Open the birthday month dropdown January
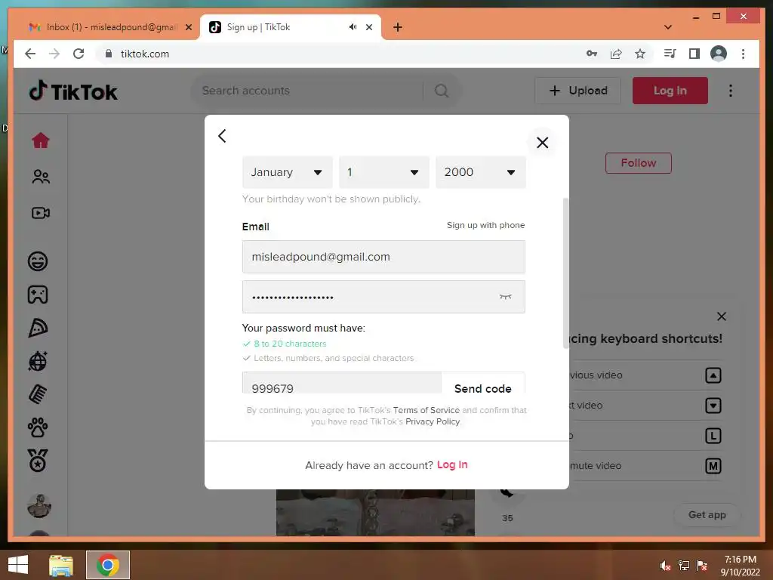The image size is (773, 580). click(288, 172)
